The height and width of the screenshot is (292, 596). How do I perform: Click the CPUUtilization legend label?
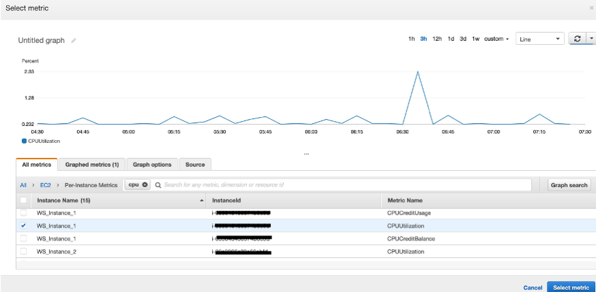(44, 141)
